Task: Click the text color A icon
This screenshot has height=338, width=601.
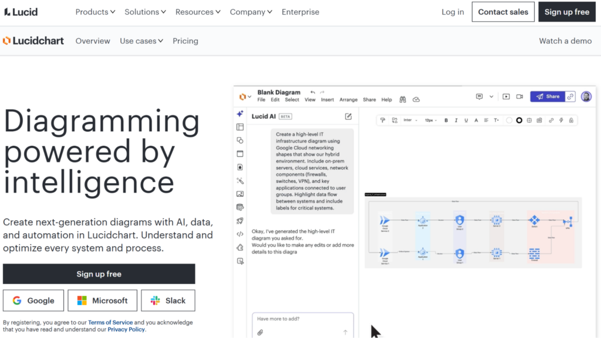Action: tap(476, 120)
